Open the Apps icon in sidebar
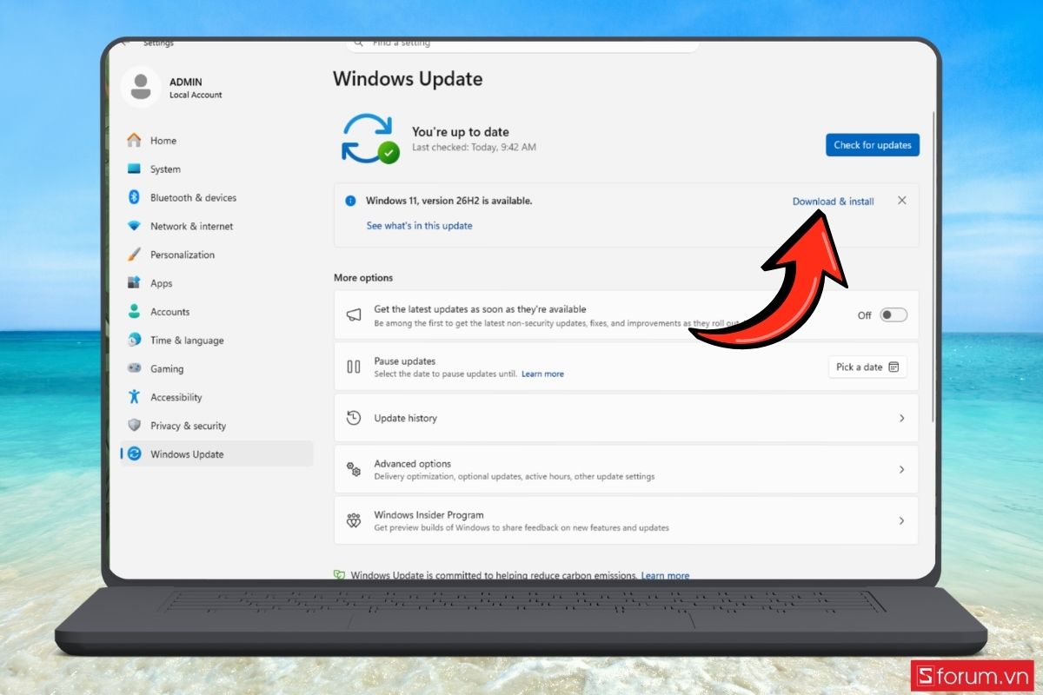 pos(134,283)
